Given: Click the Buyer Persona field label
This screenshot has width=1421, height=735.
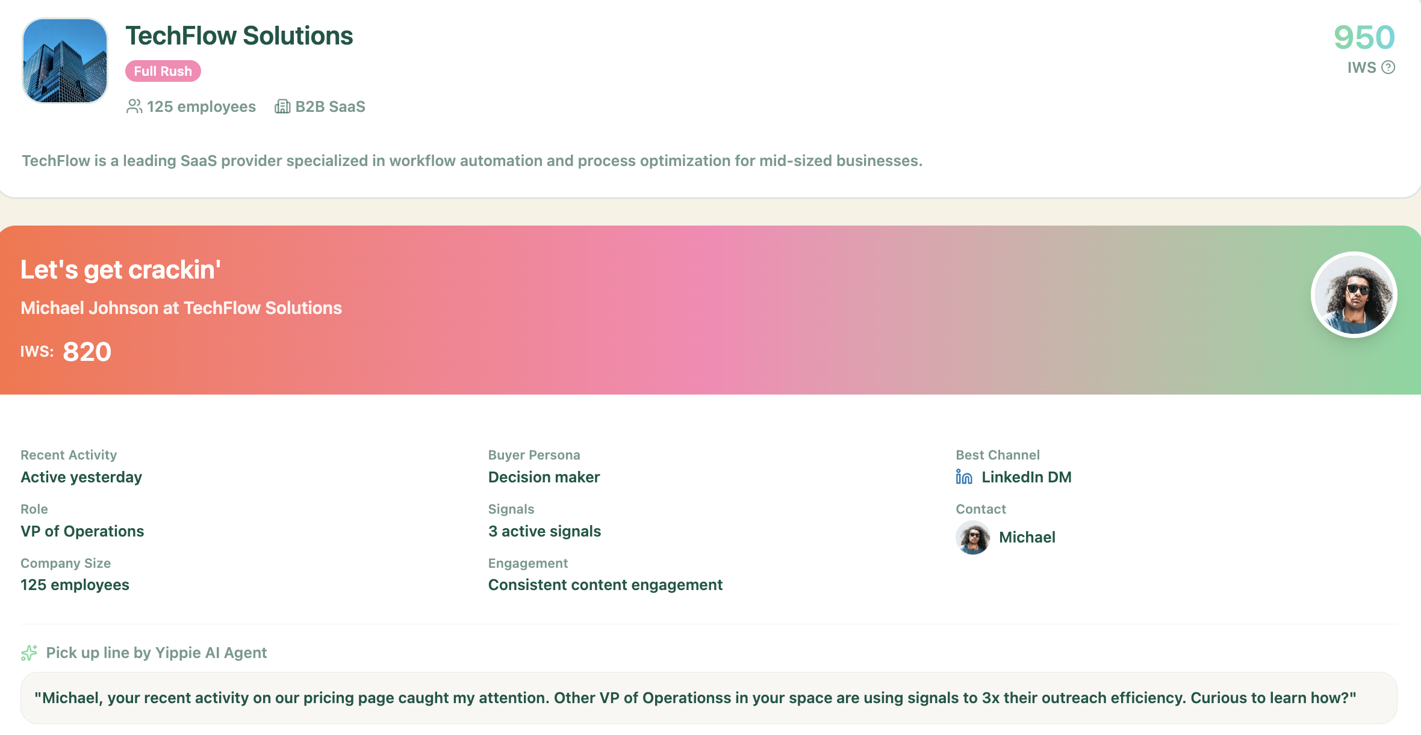Looking at the screenshot, I should tap(534, 455).
